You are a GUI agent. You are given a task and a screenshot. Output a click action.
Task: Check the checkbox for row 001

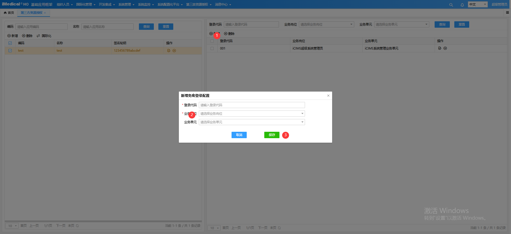coord(212,48)
